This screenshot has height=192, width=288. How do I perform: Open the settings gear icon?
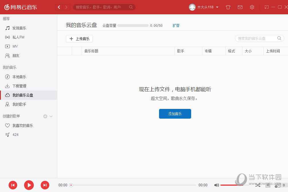[x=252, y=7]
